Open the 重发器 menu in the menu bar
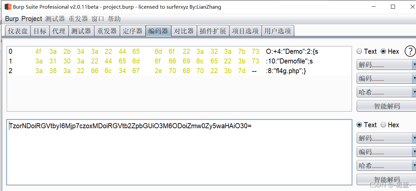 (78, 19)
